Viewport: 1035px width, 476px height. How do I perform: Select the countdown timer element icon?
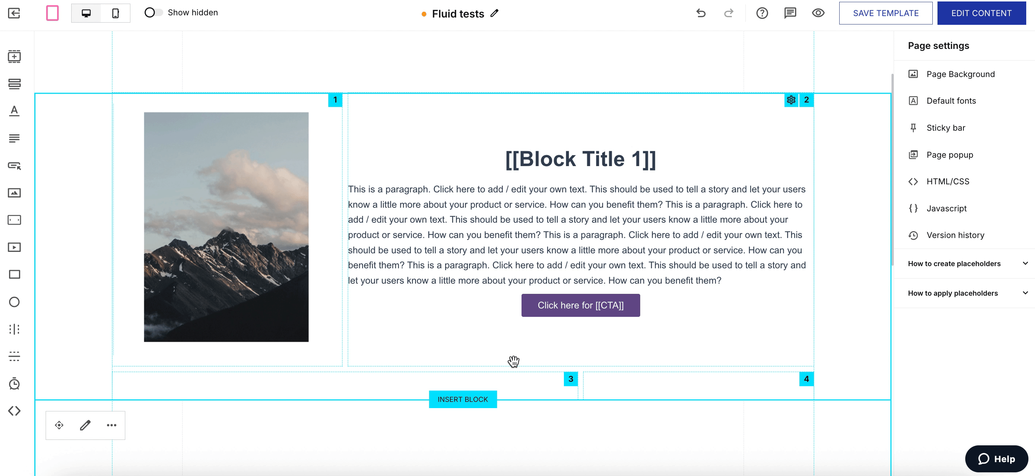[x=15, y=384]
